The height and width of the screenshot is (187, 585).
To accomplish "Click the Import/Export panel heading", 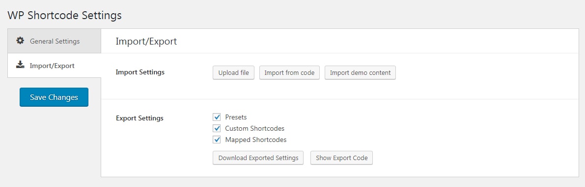I will pos(146,41).
